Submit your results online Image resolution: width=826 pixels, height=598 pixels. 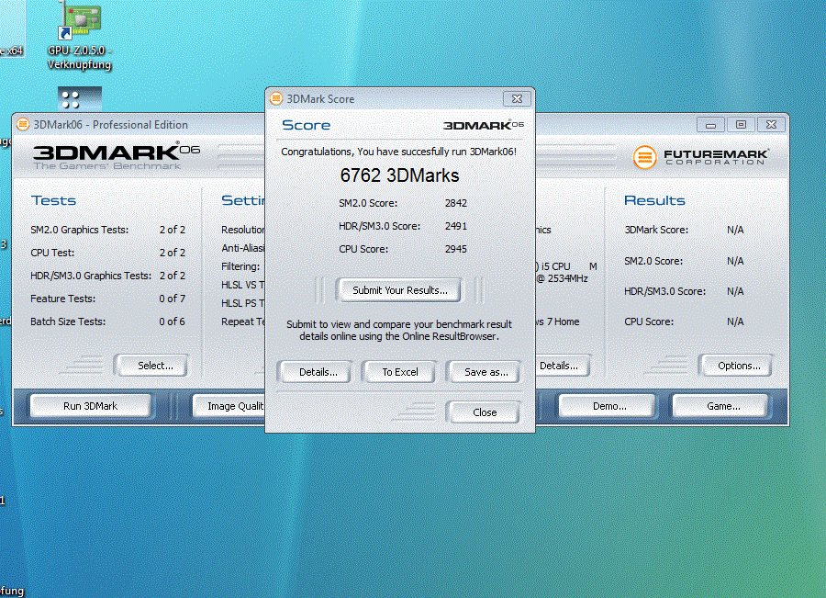[399, 290]
